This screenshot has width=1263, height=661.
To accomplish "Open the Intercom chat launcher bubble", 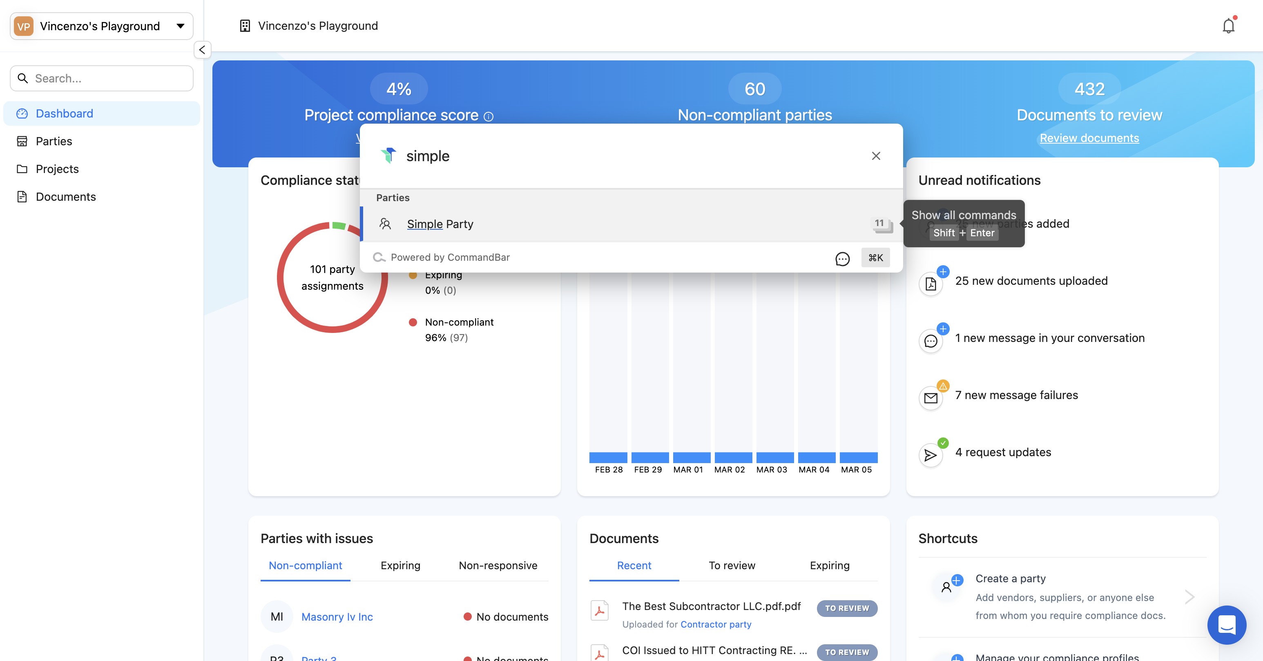I will [1226, 624].
